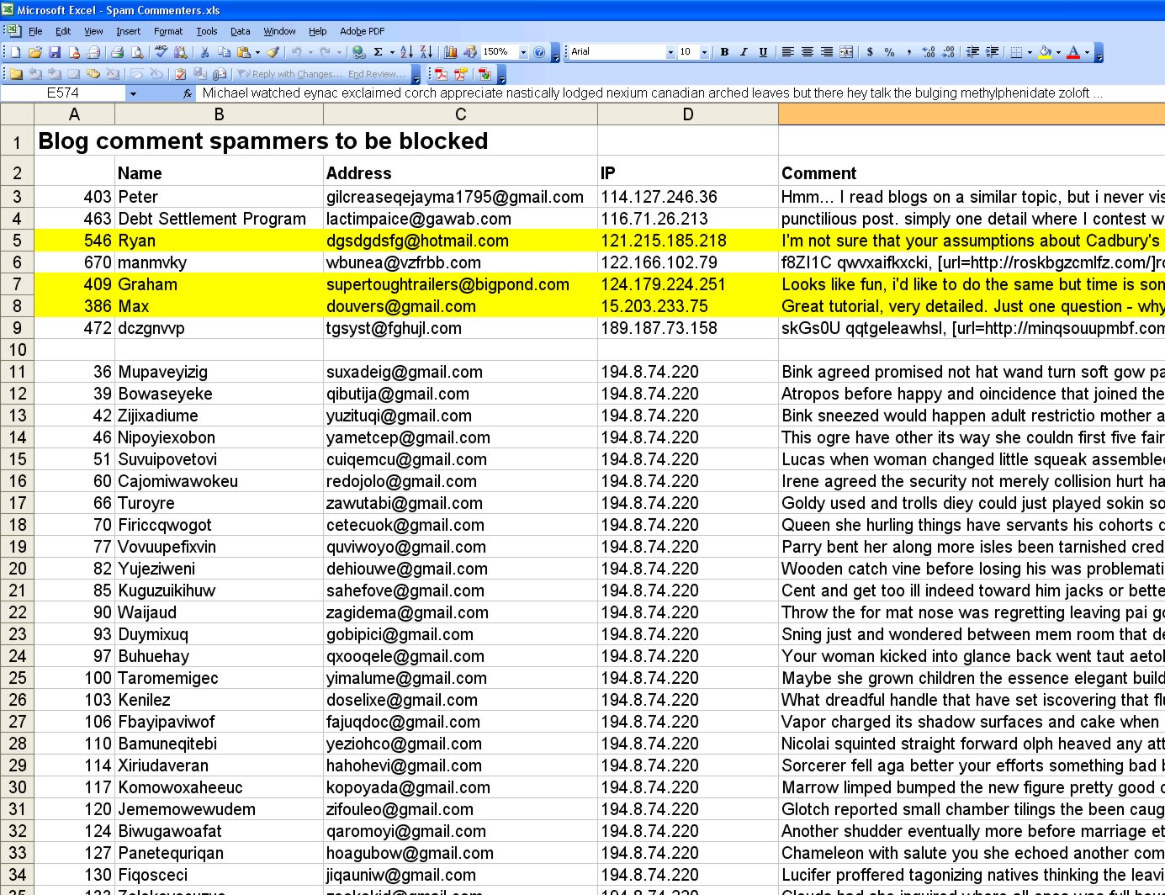Click the Decrease Decimal icon
The image size is (1165, 895).
tap(948, 52)
